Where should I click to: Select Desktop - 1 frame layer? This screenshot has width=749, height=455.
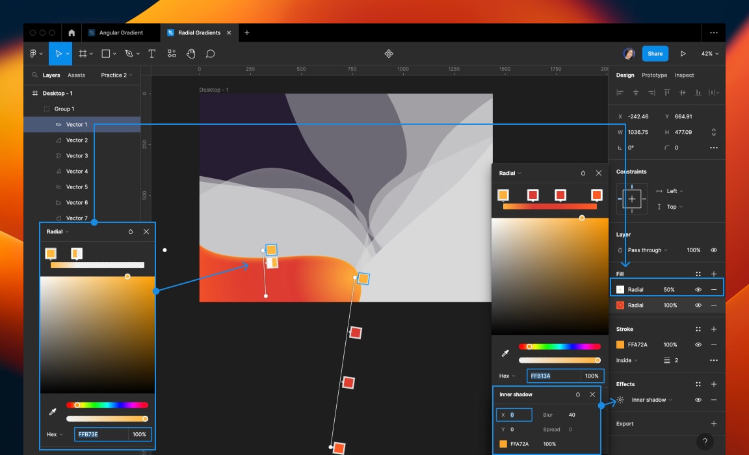pos(82,93)
